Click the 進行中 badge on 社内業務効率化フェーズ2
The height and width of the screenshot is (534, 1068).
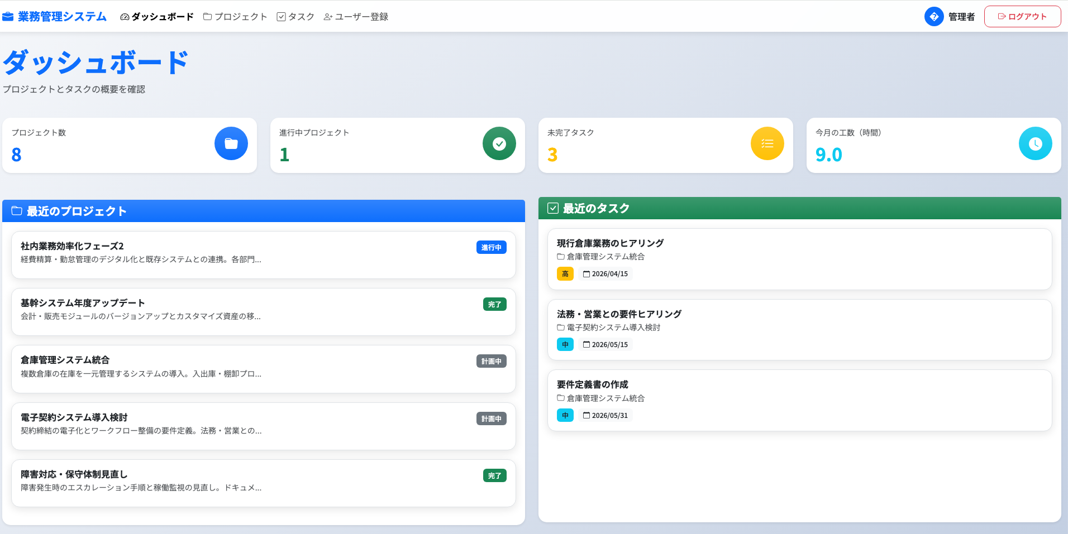(x=491, y=247)
